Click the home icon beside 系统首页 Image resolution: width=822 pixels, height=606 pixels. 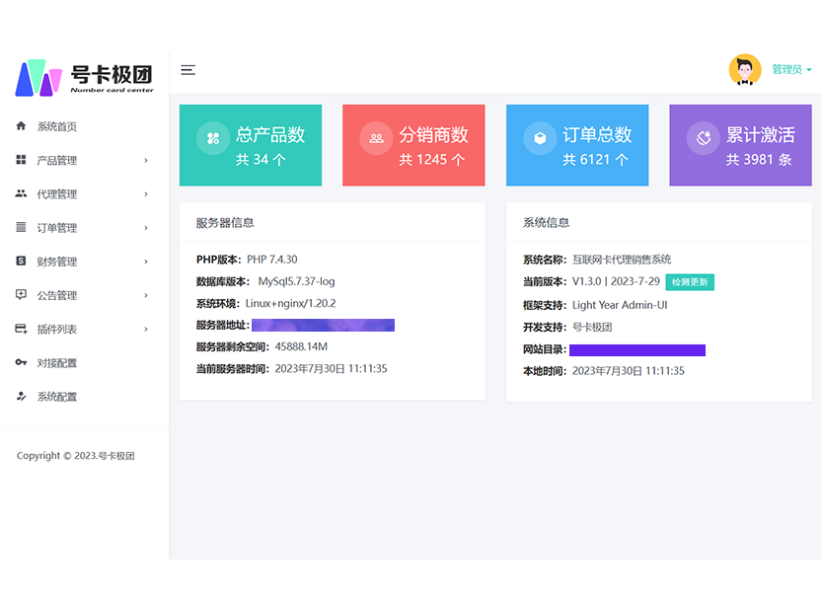pos(21,126)
